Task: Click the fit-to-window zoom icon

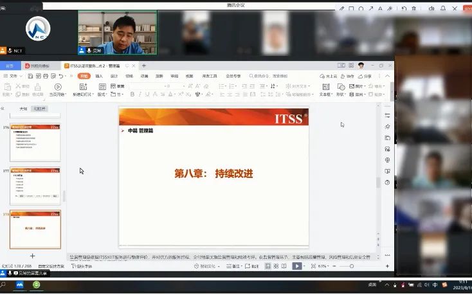Action: pyautogui.click(x=313, y=266)
